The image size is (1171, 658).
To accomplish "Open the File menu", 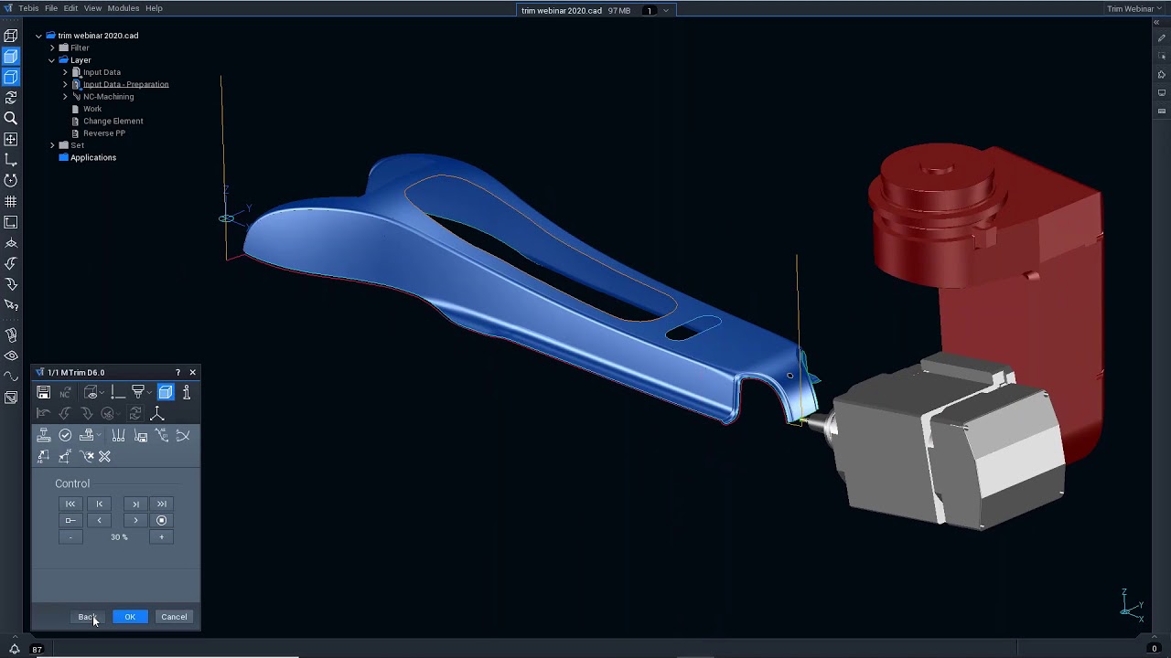I will pyautogui.click(x=51, y=8).
